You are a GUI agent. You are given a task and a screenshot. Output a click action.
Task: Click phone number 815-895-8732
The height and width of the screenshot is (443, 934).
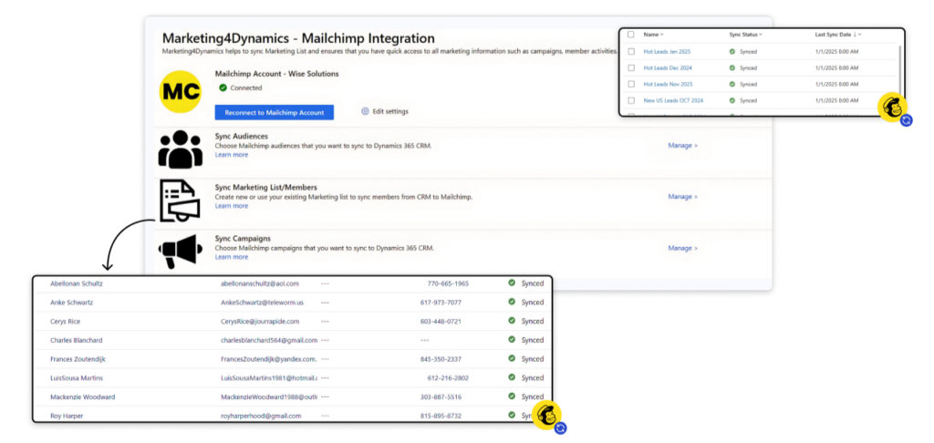(x=441, y=417)
